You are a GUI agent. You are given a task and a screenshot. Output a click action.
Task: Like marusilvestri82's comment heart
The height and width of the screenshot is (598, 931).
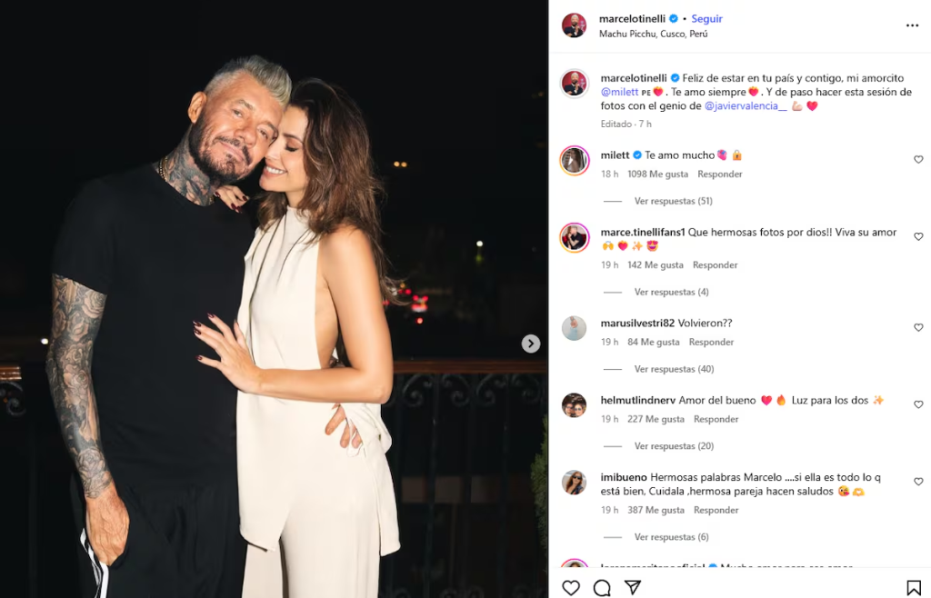click(x=918, y=328)
